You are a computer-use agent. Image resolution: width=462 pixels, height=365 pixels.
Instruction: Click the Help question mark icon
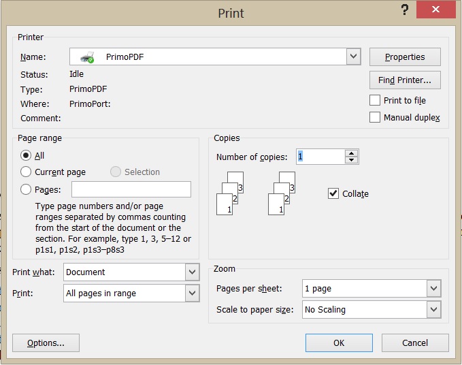405,10
